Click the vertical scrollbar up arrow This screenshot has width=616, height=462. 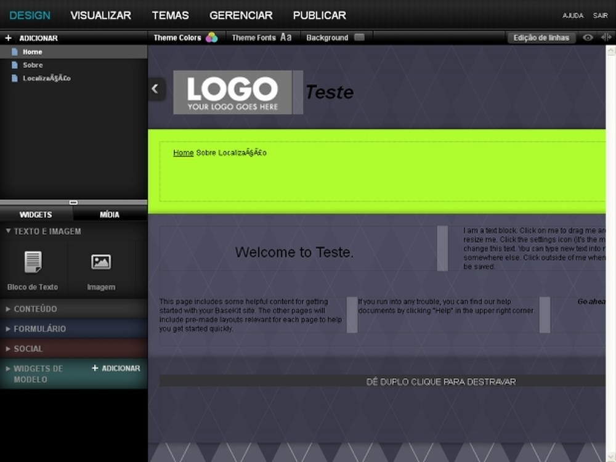(611, 51)
